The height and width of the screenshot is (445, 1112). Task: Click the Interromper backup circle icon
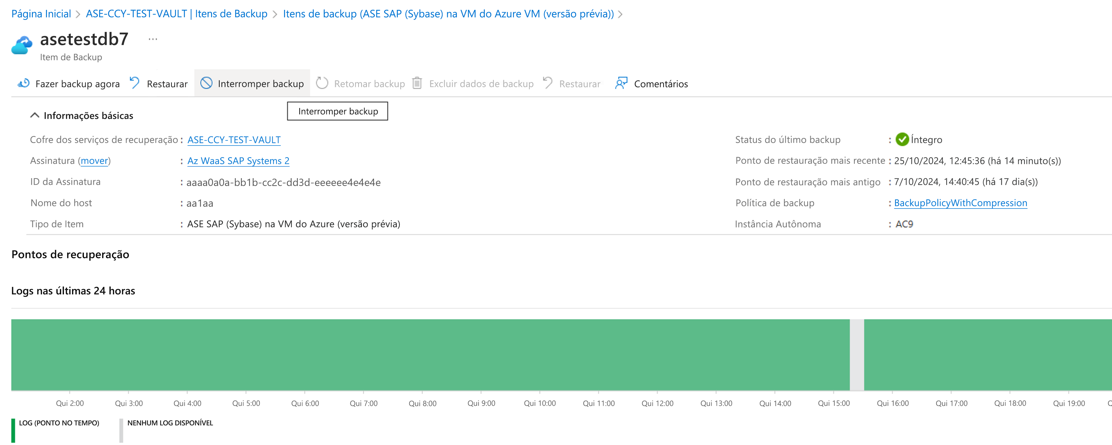[x=206, y=83]
